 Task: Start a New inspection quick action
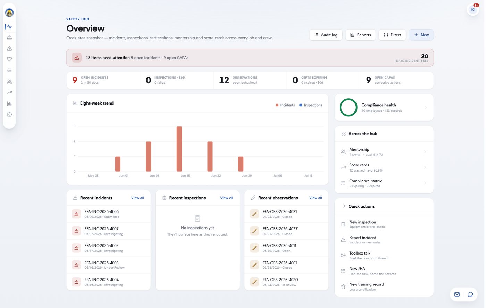[x=384, y=224]
